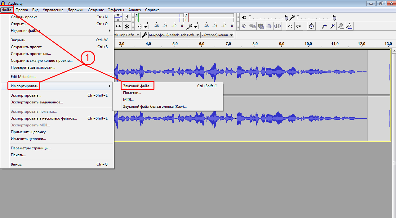Image resolution: width=396 pixels, height=218 pixels.
Task: Open the Эффекты menu
Action: (116, 10)
